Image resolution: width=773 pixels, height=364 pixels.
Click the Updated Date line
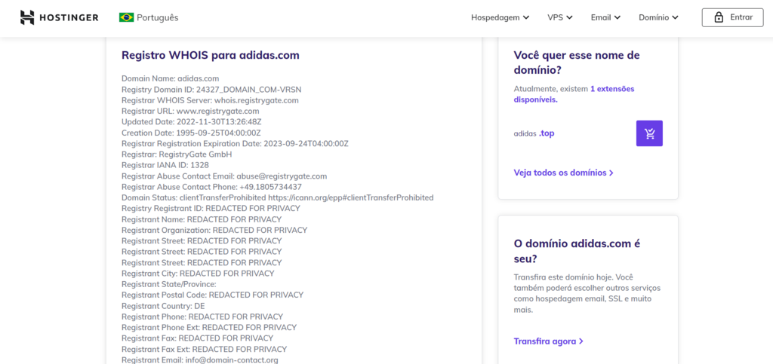189,121
